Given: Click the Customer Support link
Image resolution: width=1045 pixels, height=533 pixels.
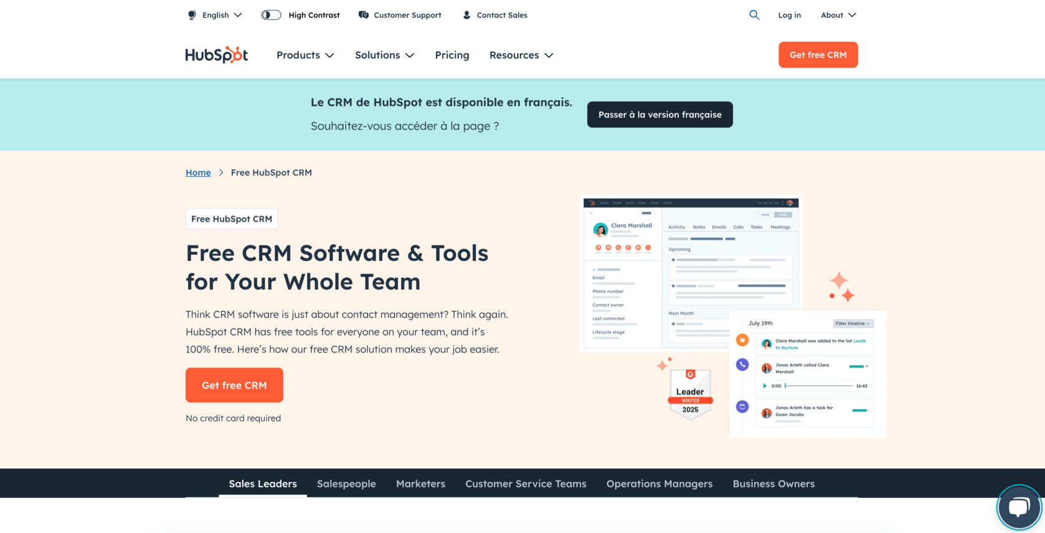Looking at the screenshot, I should coord(407,15).
